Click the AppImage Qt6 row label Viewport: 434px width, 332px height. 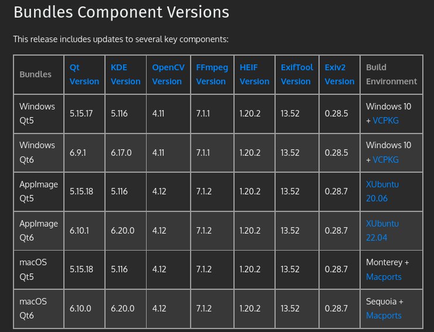click(39, 231)
